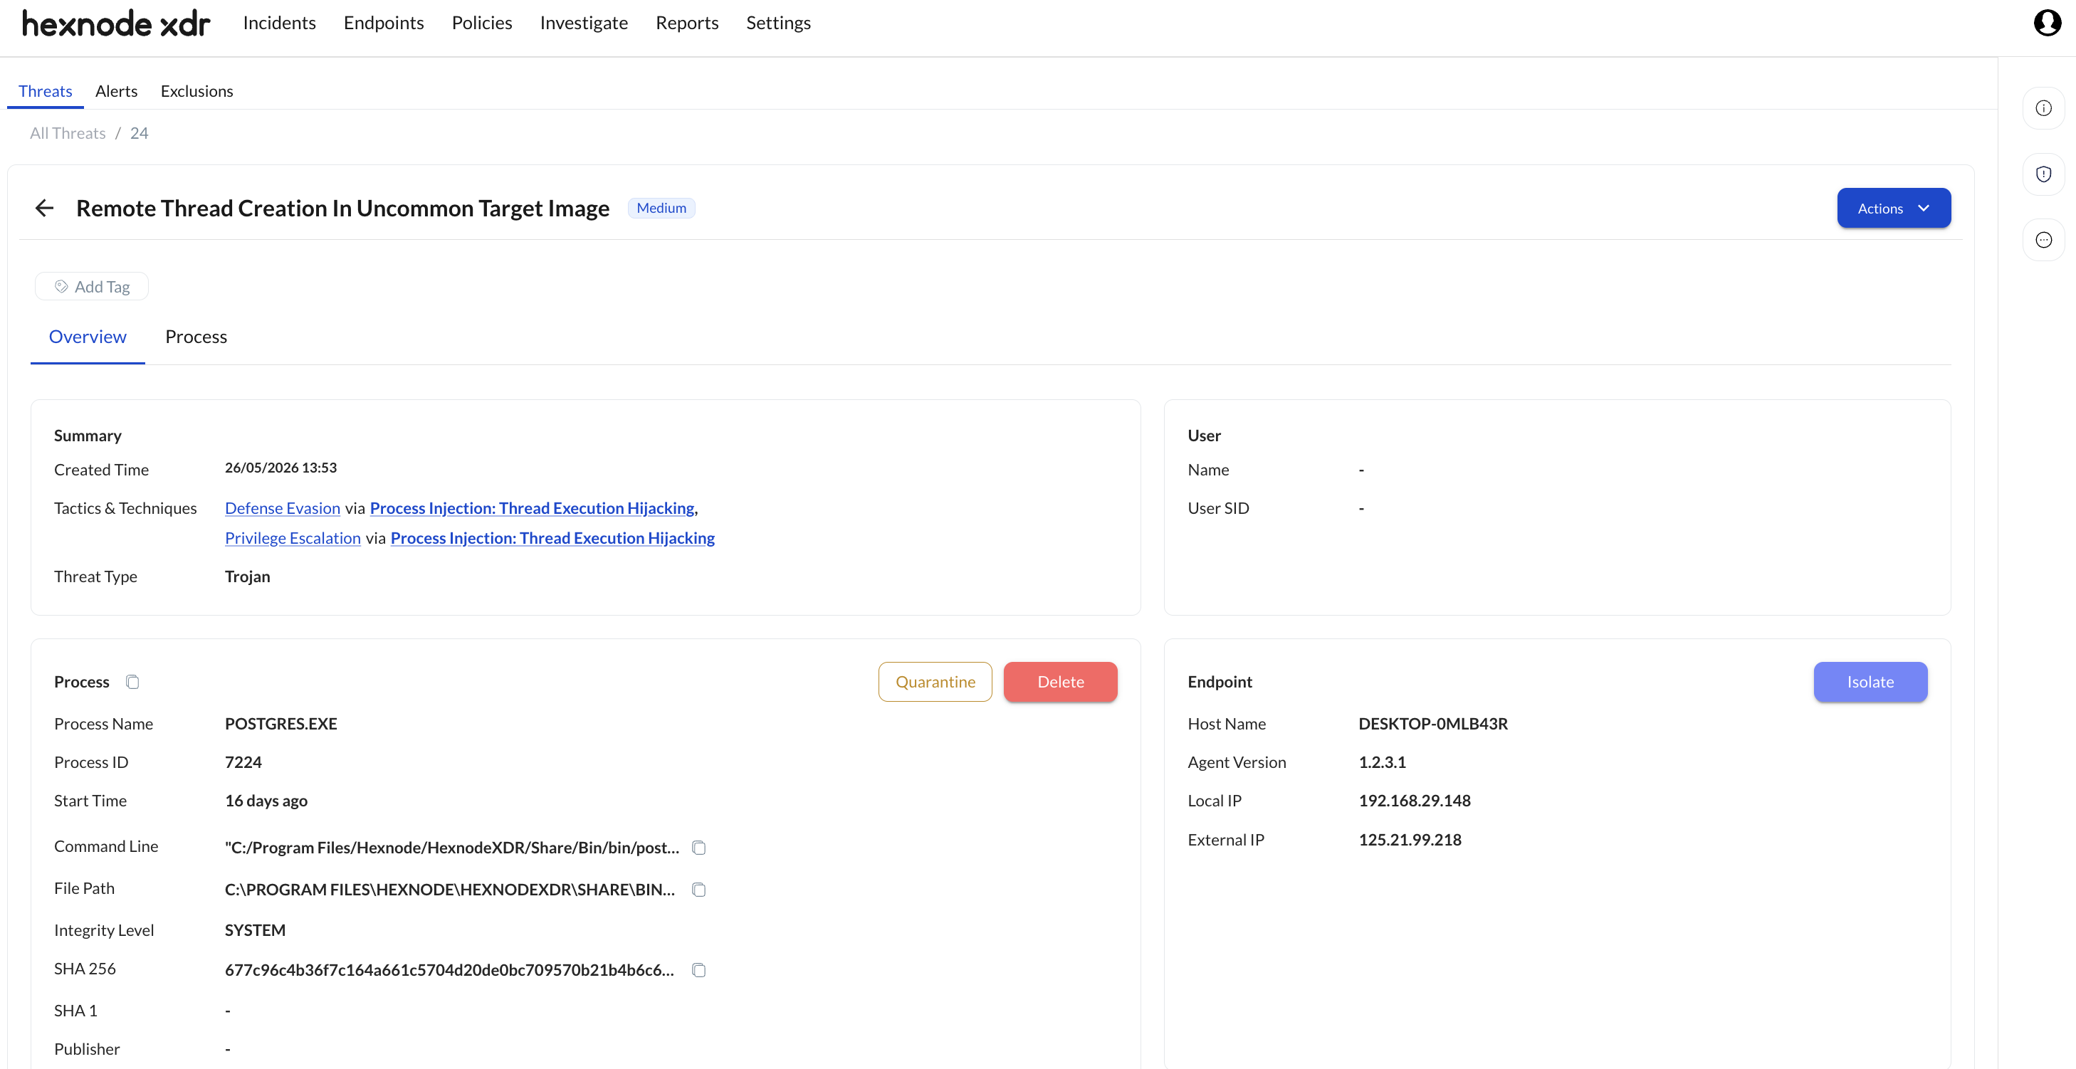
Task: Select process name POSTGRES.EXE
Action: (x=281, y=723)
